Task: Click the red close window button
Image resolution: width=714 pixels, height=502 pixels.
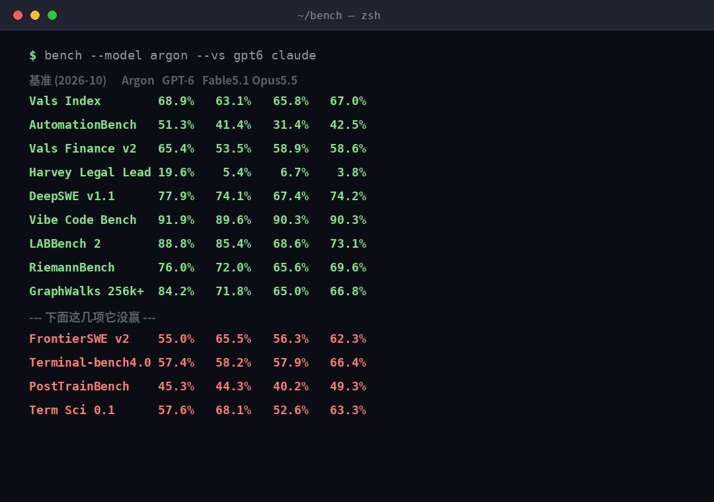Action: coord(18,15)
